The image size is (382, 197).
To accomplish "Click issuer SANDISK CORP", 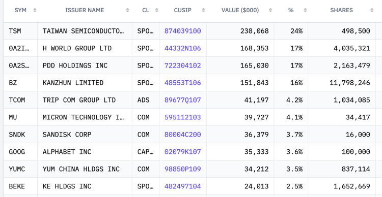I will 67,135.
